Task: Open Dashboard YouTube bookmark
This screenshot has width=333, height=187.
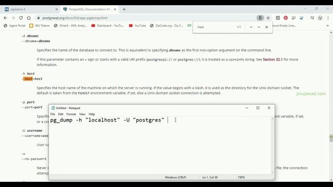Action: point(108,25)
